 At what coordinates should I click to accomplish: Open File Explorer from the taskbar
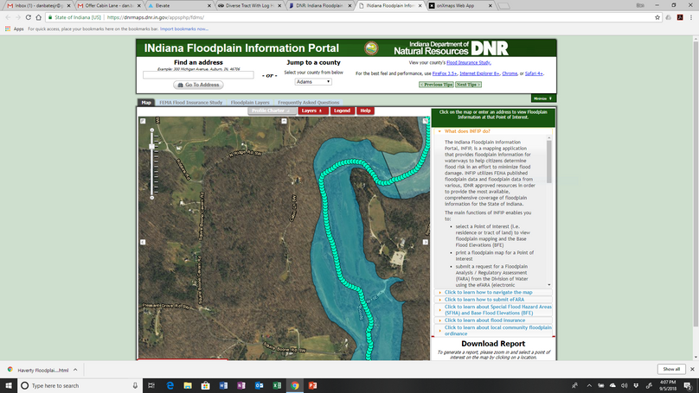click(x=188, y=385)
